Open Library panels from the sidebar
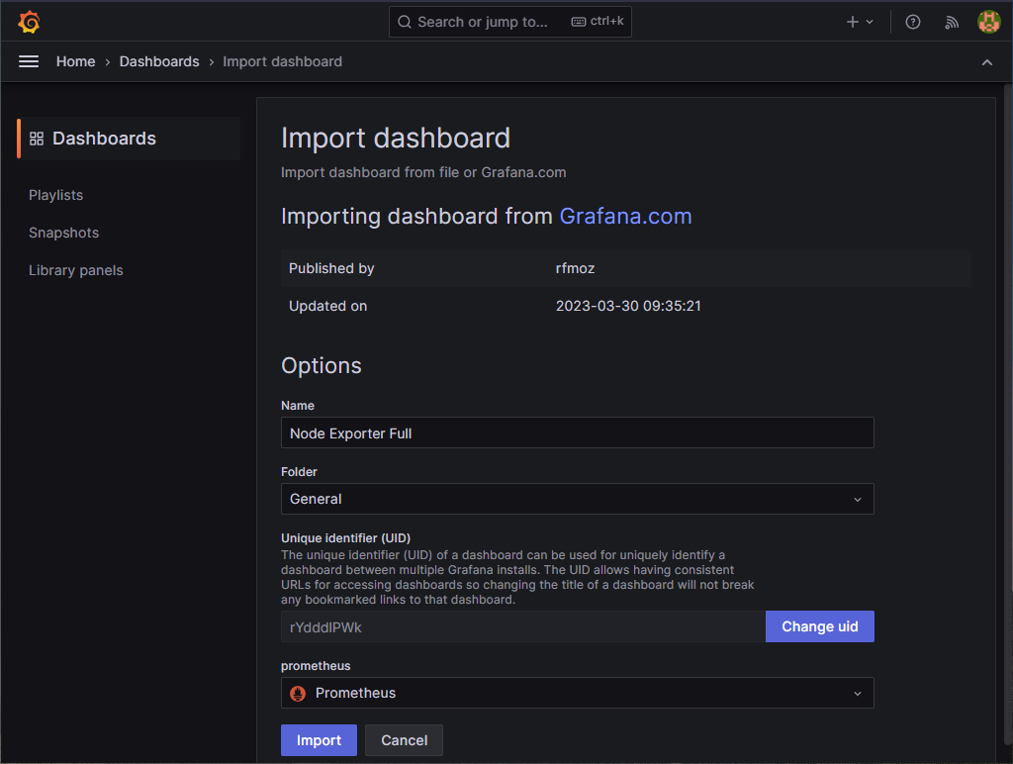 (75, 270)
